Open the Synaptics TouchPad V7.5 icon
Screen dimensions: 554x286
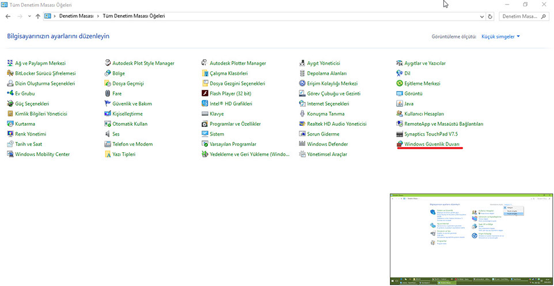(x=400, y=134)
